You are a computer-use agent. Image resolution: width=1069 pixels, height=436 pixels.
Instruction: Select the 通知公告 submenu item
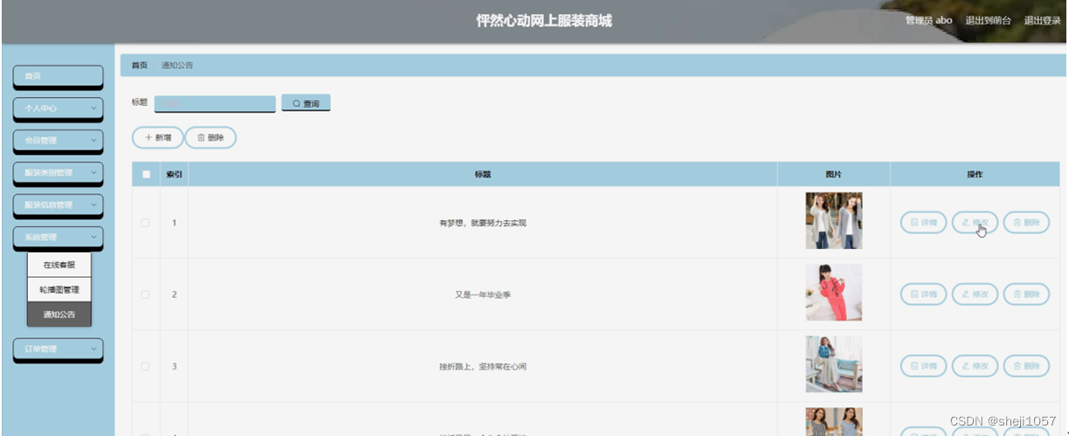(x=59, y=315)
